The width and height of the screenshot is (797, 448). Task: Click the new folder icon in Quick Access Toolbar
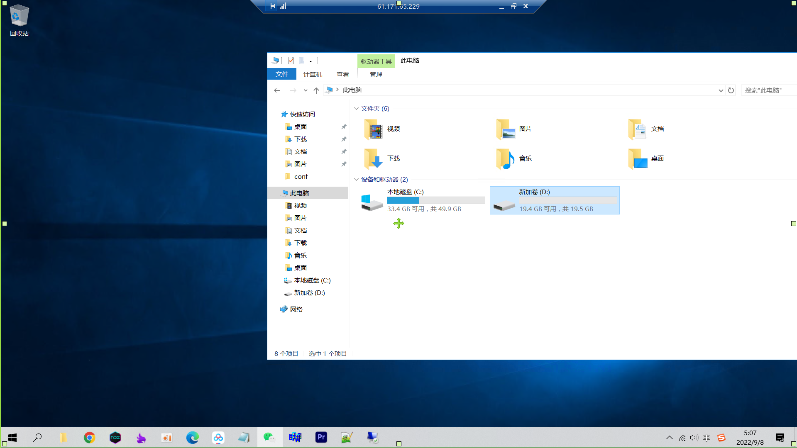[301, 61]
